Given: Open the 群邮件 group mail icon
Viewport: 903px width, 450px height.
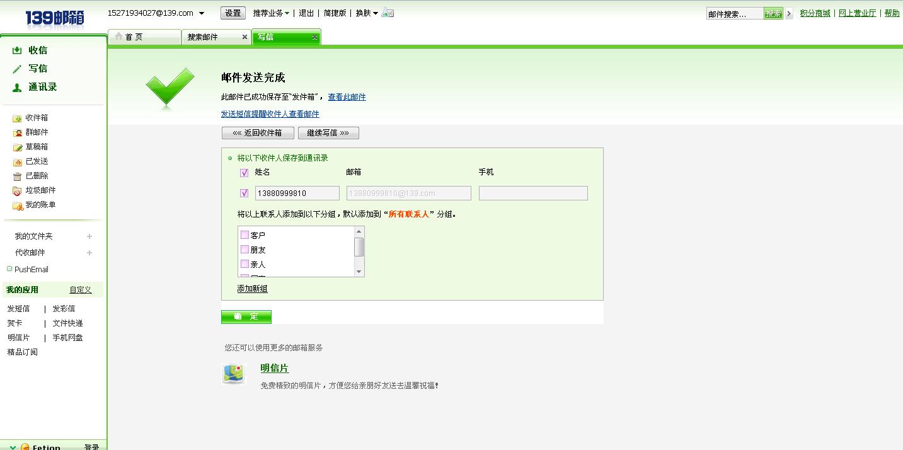Looking at the screenshot, I should [x=18, y=133].
